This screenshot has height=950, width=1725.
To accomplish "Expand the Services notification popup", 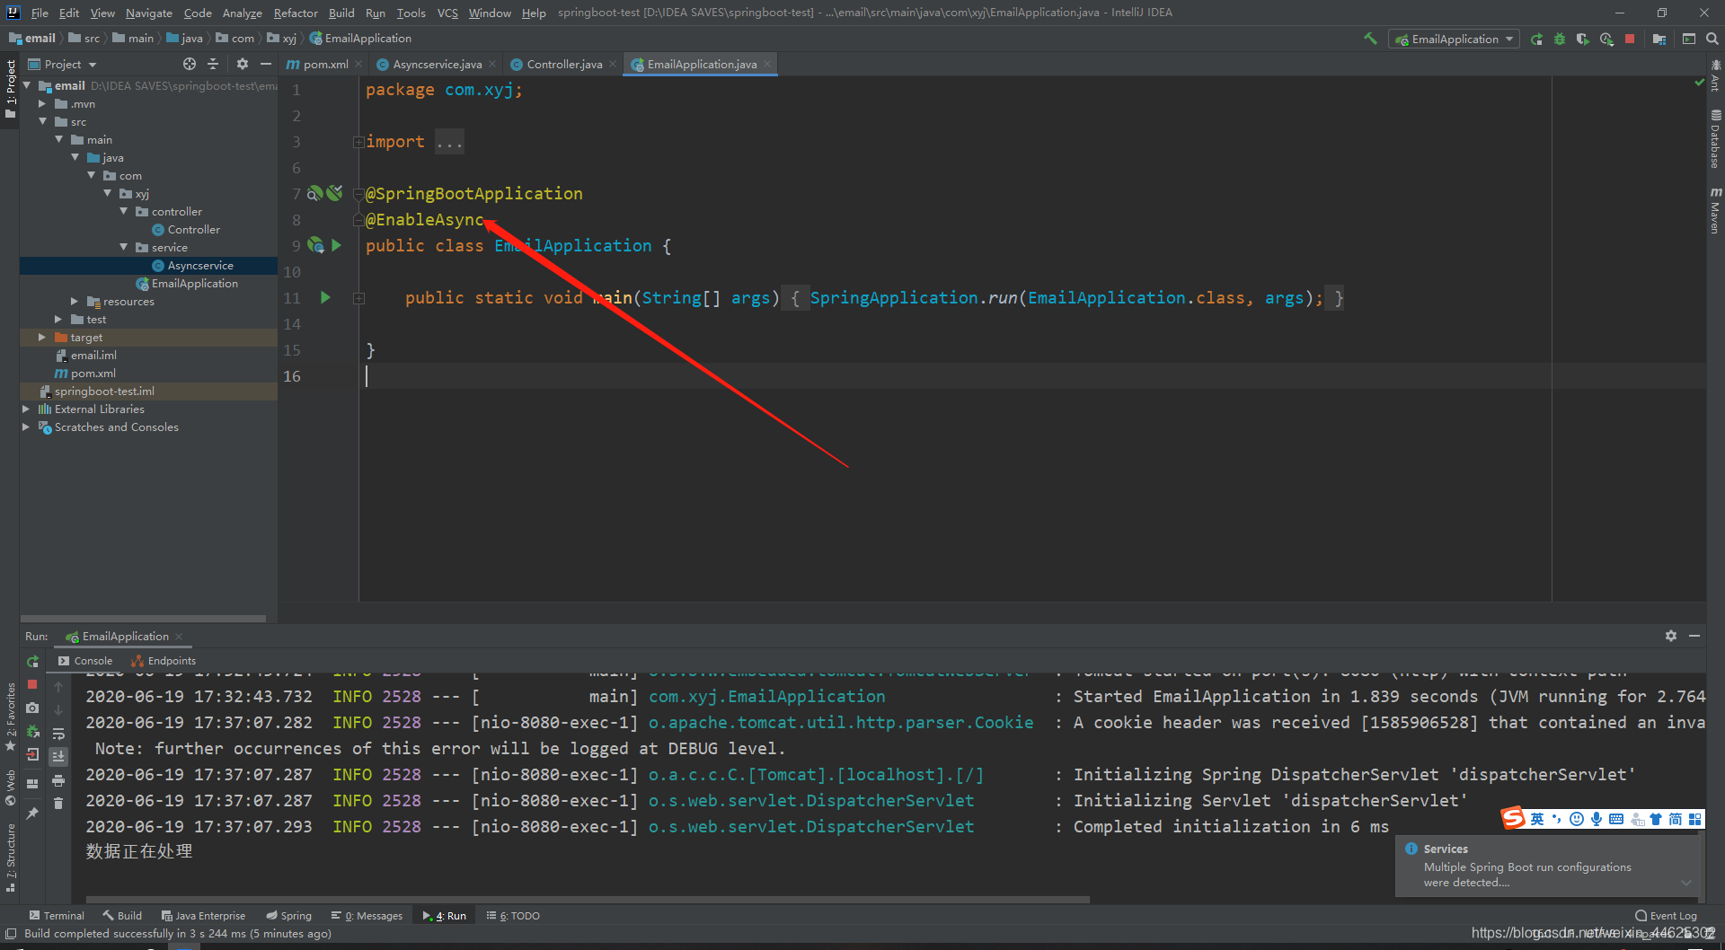I will pos(1686,883).
